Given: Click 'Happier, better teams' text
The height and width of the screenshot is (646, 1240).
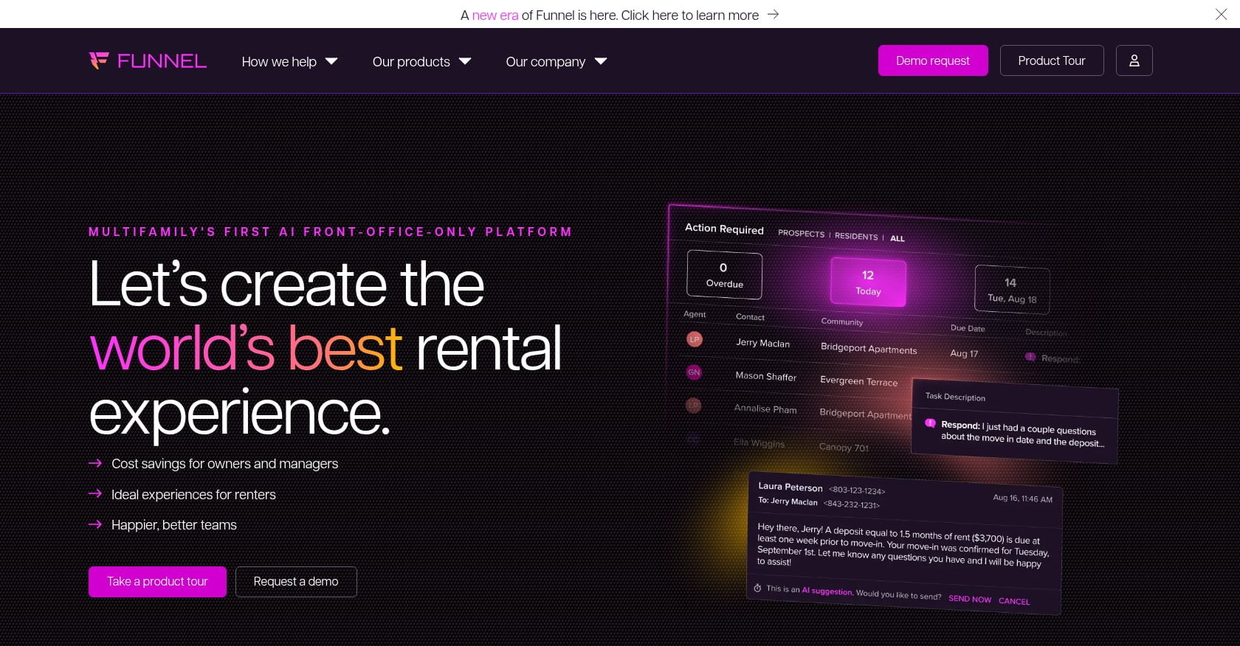Looking at the screenshot, I should [x=174, y=525].
